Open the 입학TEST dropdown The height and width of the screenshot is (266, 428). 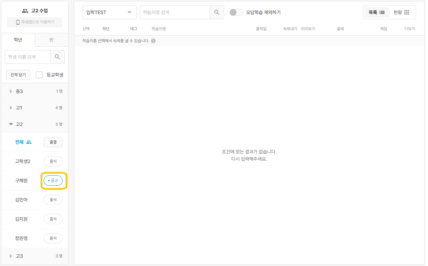110,12
